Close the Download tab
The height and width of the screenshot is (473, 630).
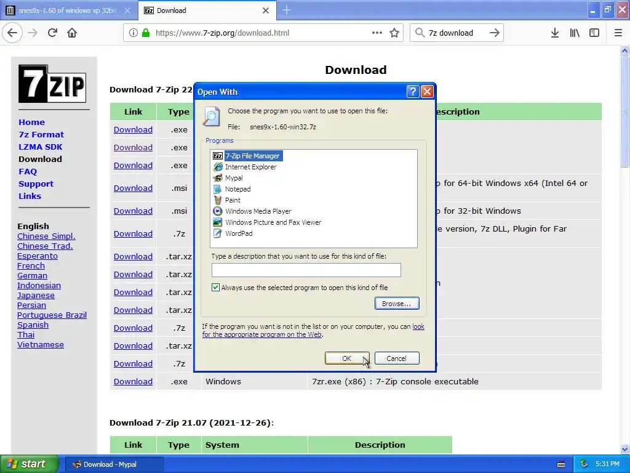pyautogui.click(x=266, y=10)
